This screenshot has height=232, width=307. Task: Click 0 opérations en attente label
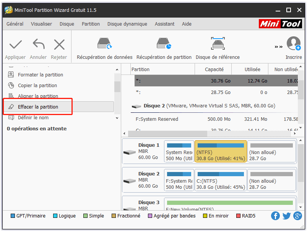[37, 129]
